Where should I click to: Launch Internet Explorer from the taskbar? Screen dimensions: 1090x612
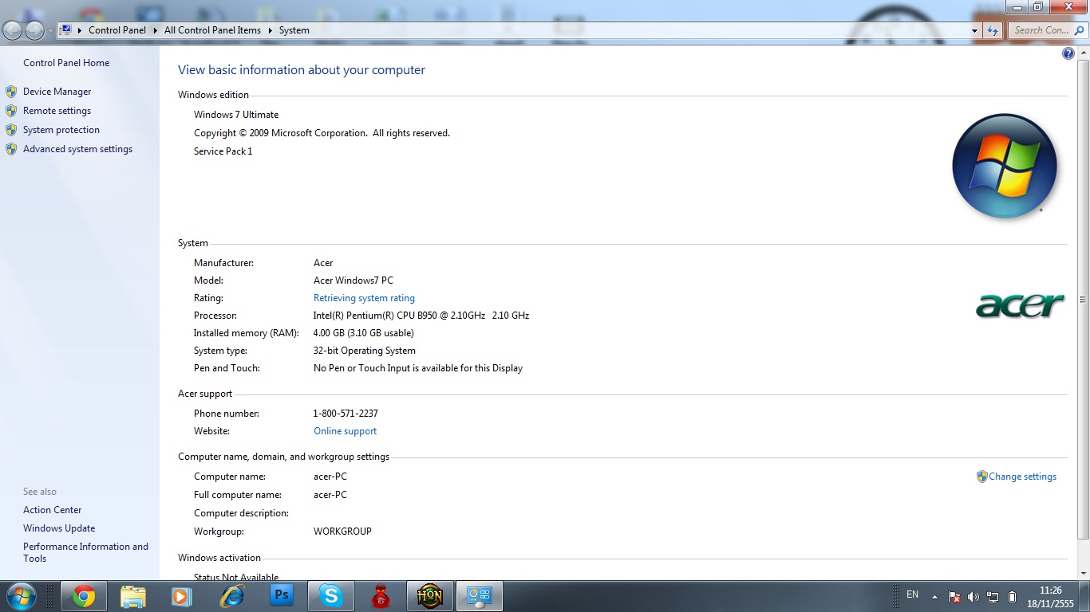point(232,596)
